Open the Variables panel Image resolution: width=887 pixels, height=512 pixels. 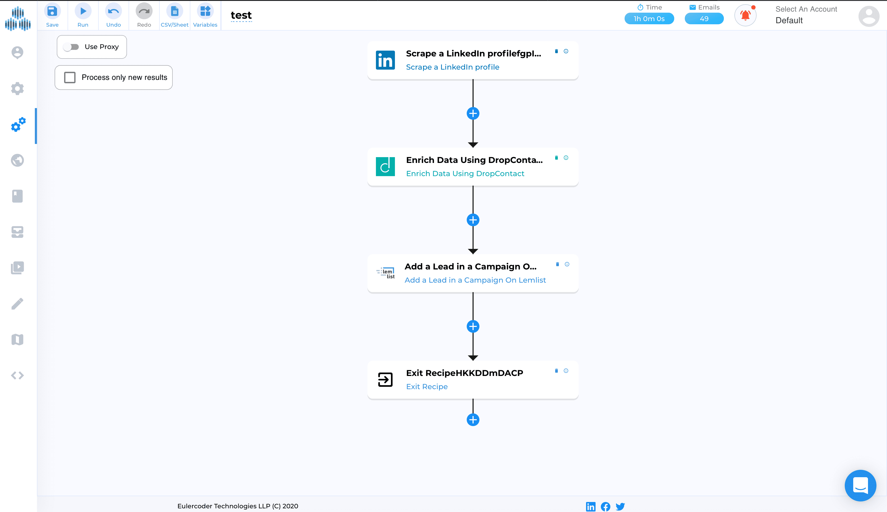tap(205, 12)
